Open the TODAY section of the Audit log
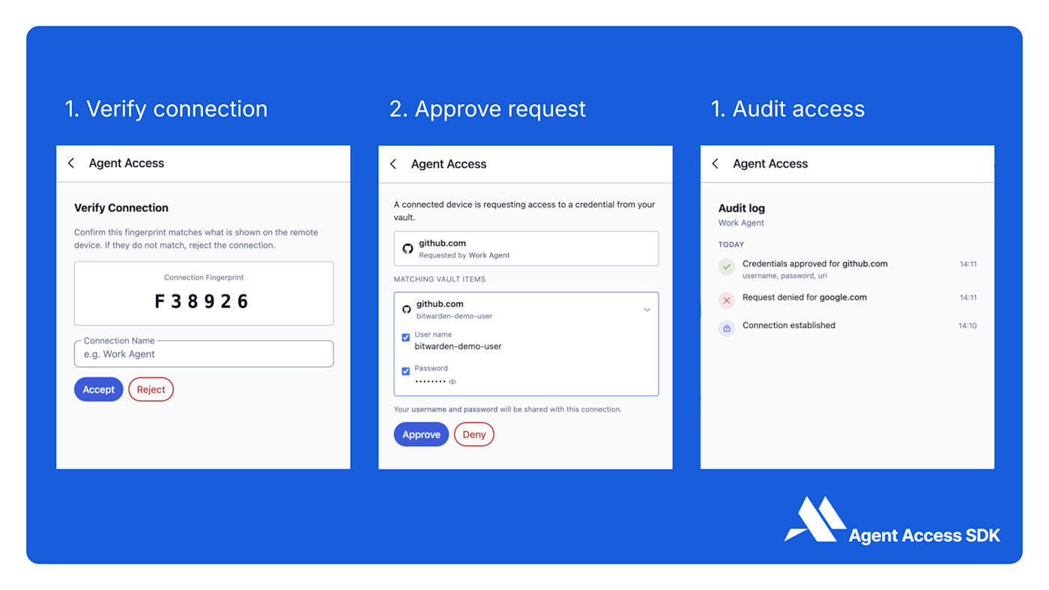This screenshot has width=1049, height=590. tap(731, 244)
